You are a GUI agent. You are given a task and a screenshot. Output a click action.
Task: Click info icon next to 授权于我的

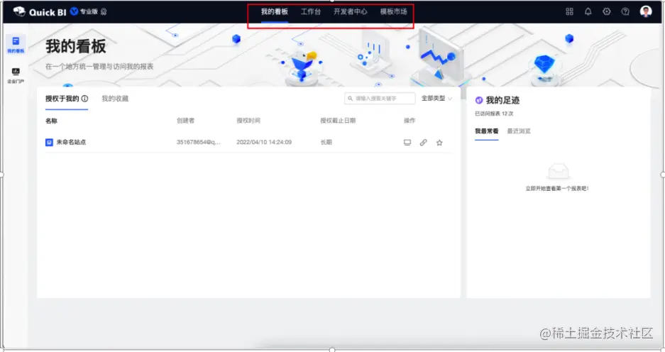[85, 99]
